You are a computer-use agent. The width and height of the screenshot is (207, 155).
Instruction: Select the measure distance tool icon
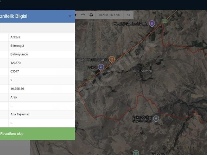tap(83, 15)
